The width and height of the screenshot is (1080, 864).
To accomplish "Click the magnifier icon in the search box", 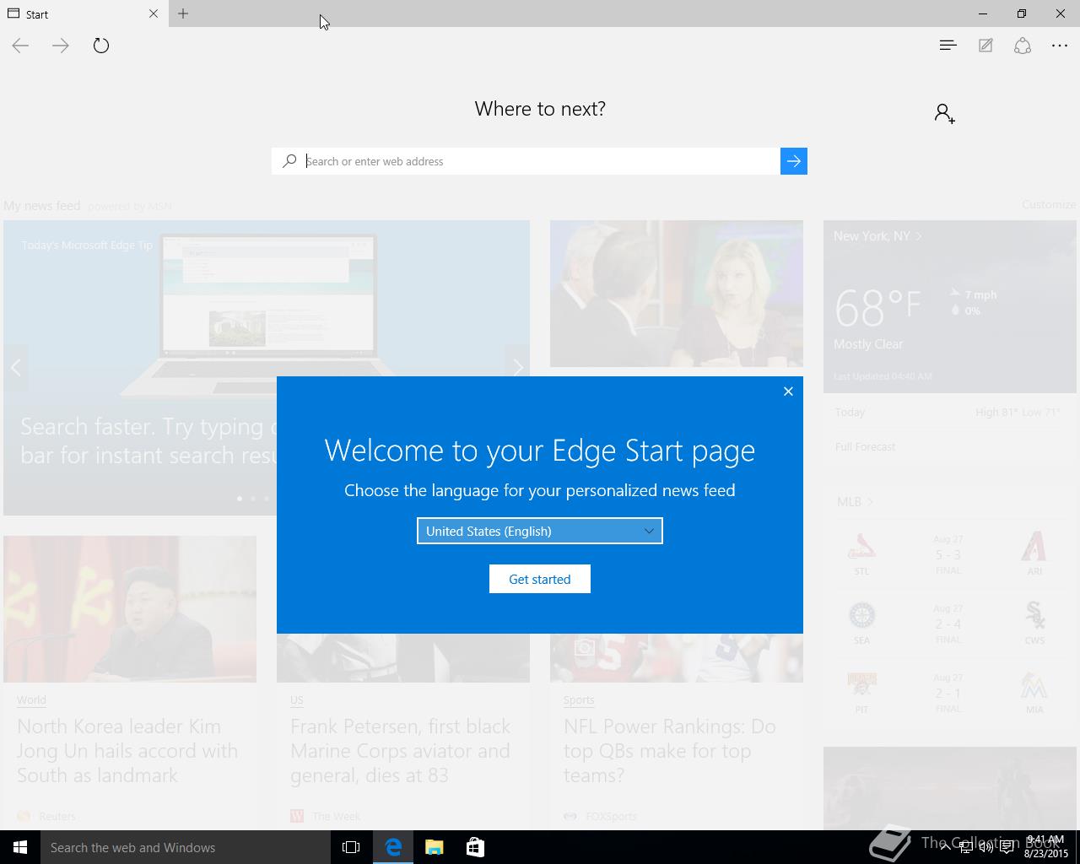I will [289, 161].
